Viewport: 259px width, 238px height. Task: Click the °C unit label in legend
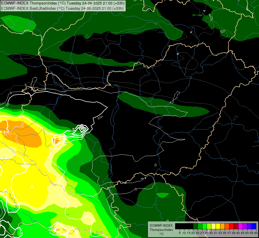162,234
